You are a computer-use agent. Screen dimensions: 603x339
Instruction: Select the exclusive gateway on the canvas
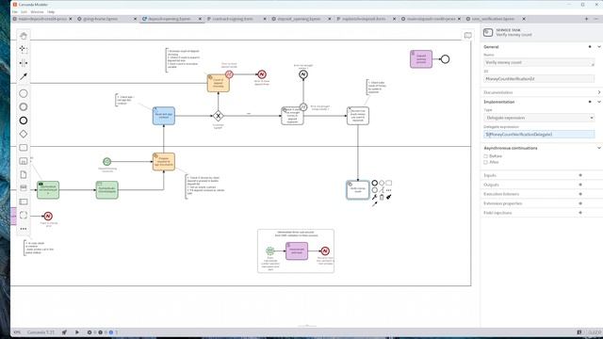tap(218, 116)
